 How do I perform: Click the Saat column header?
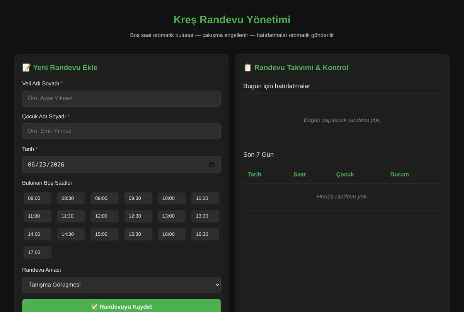(x=300, y=175)
